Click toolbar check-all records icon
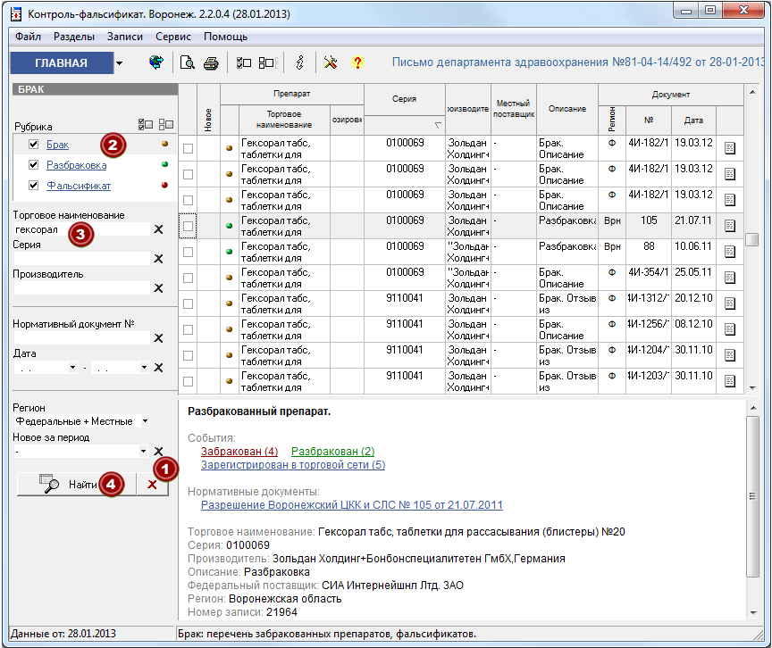 [244, 63]
